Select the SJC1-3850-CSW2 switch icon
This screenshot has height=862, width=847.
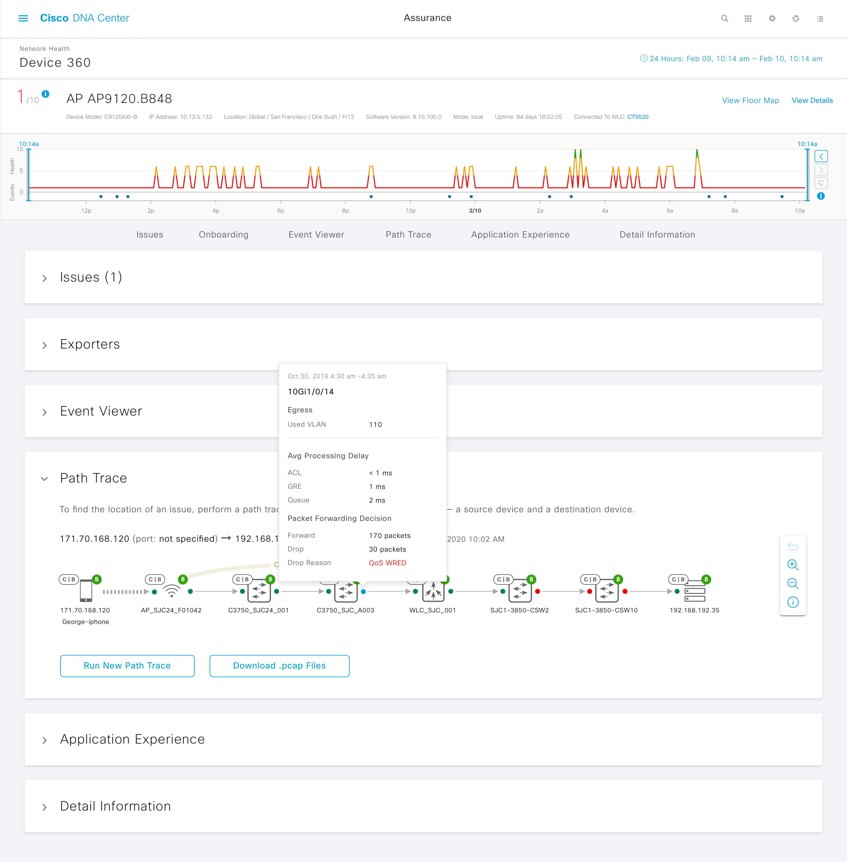pos(520,591)
